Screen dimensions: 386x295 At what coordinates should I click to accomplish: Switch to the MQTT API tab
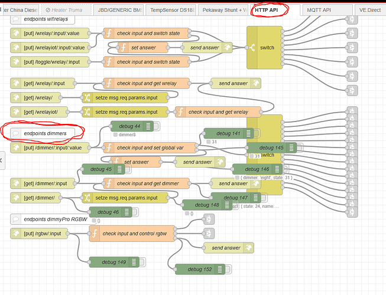pos(323,10)
